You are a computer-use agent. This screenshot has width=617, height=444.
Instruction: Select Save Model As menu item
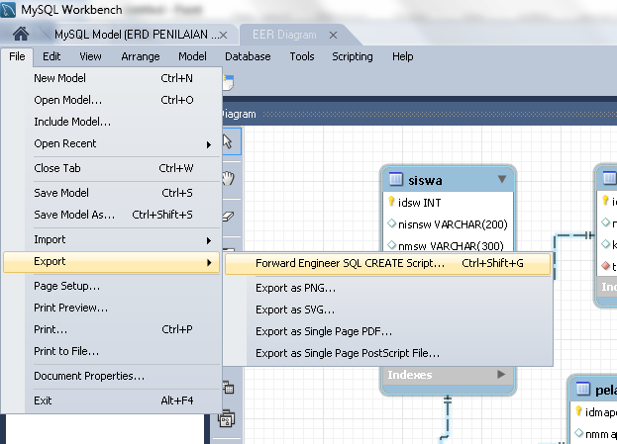pos(111,215)
